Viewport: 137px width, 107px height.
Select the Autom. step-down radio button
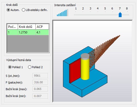click(8, 10)
